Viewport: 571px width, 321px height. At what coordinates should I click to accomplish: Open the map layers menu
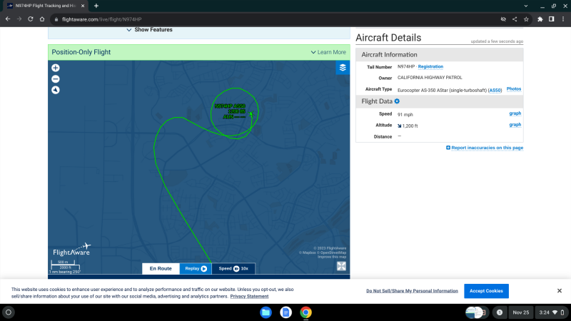(343, 67)
